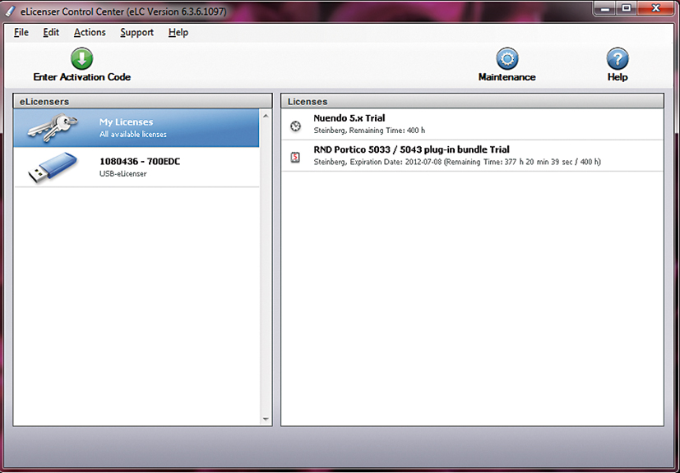
Task: Click the calendar icon beside RND Portico Trial
Action: click(295, 157)
